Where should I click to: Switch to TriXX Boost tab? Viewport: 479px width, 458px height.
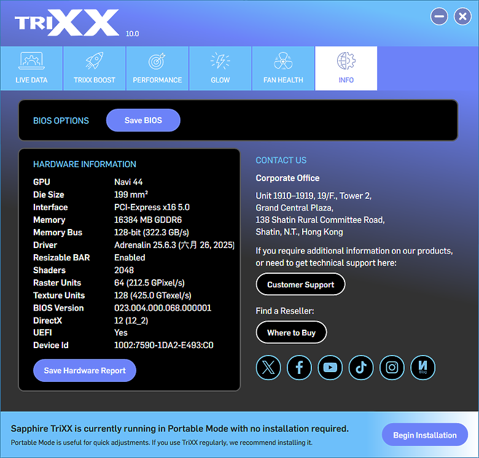[x=95, y=68]
